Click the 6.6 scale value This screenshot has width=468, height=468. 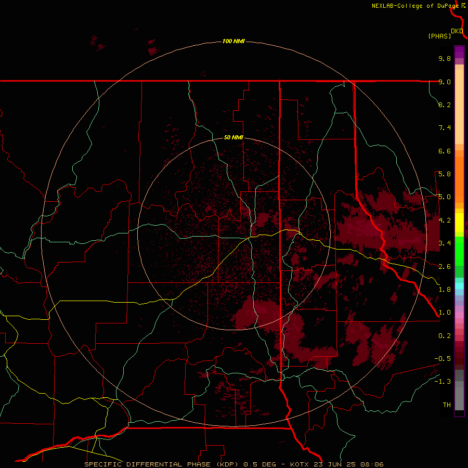click(x=445, y=151)
